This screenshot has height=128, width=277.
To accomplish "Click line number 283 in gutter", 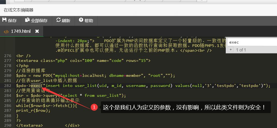I will [8, 91].
